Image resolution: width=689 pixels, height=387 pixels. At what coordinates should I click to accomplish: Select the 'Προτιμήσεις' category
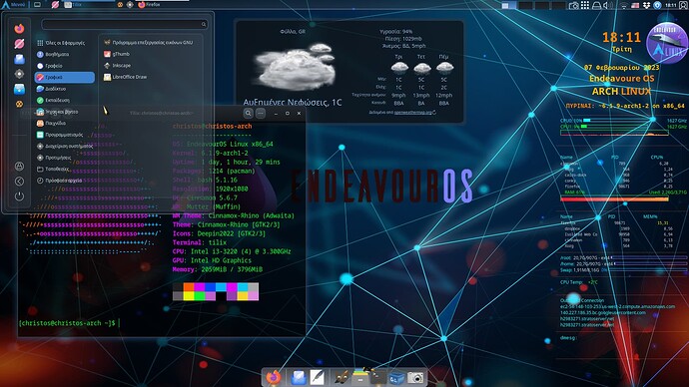64,158
